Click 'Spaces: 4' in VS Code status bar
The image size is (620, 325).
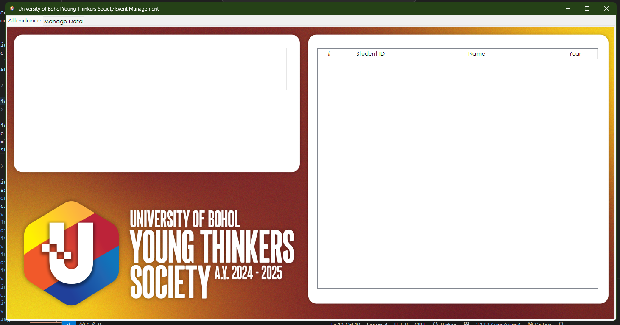[x=377, y=324]
